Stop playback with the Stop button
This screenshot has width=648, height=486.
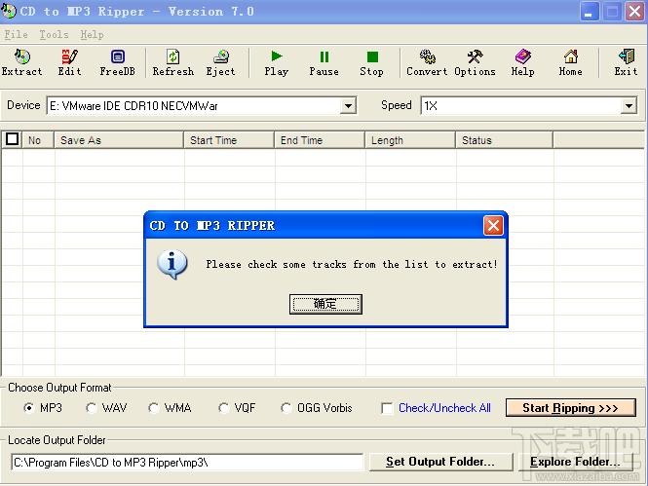click(x=371, y=62)
